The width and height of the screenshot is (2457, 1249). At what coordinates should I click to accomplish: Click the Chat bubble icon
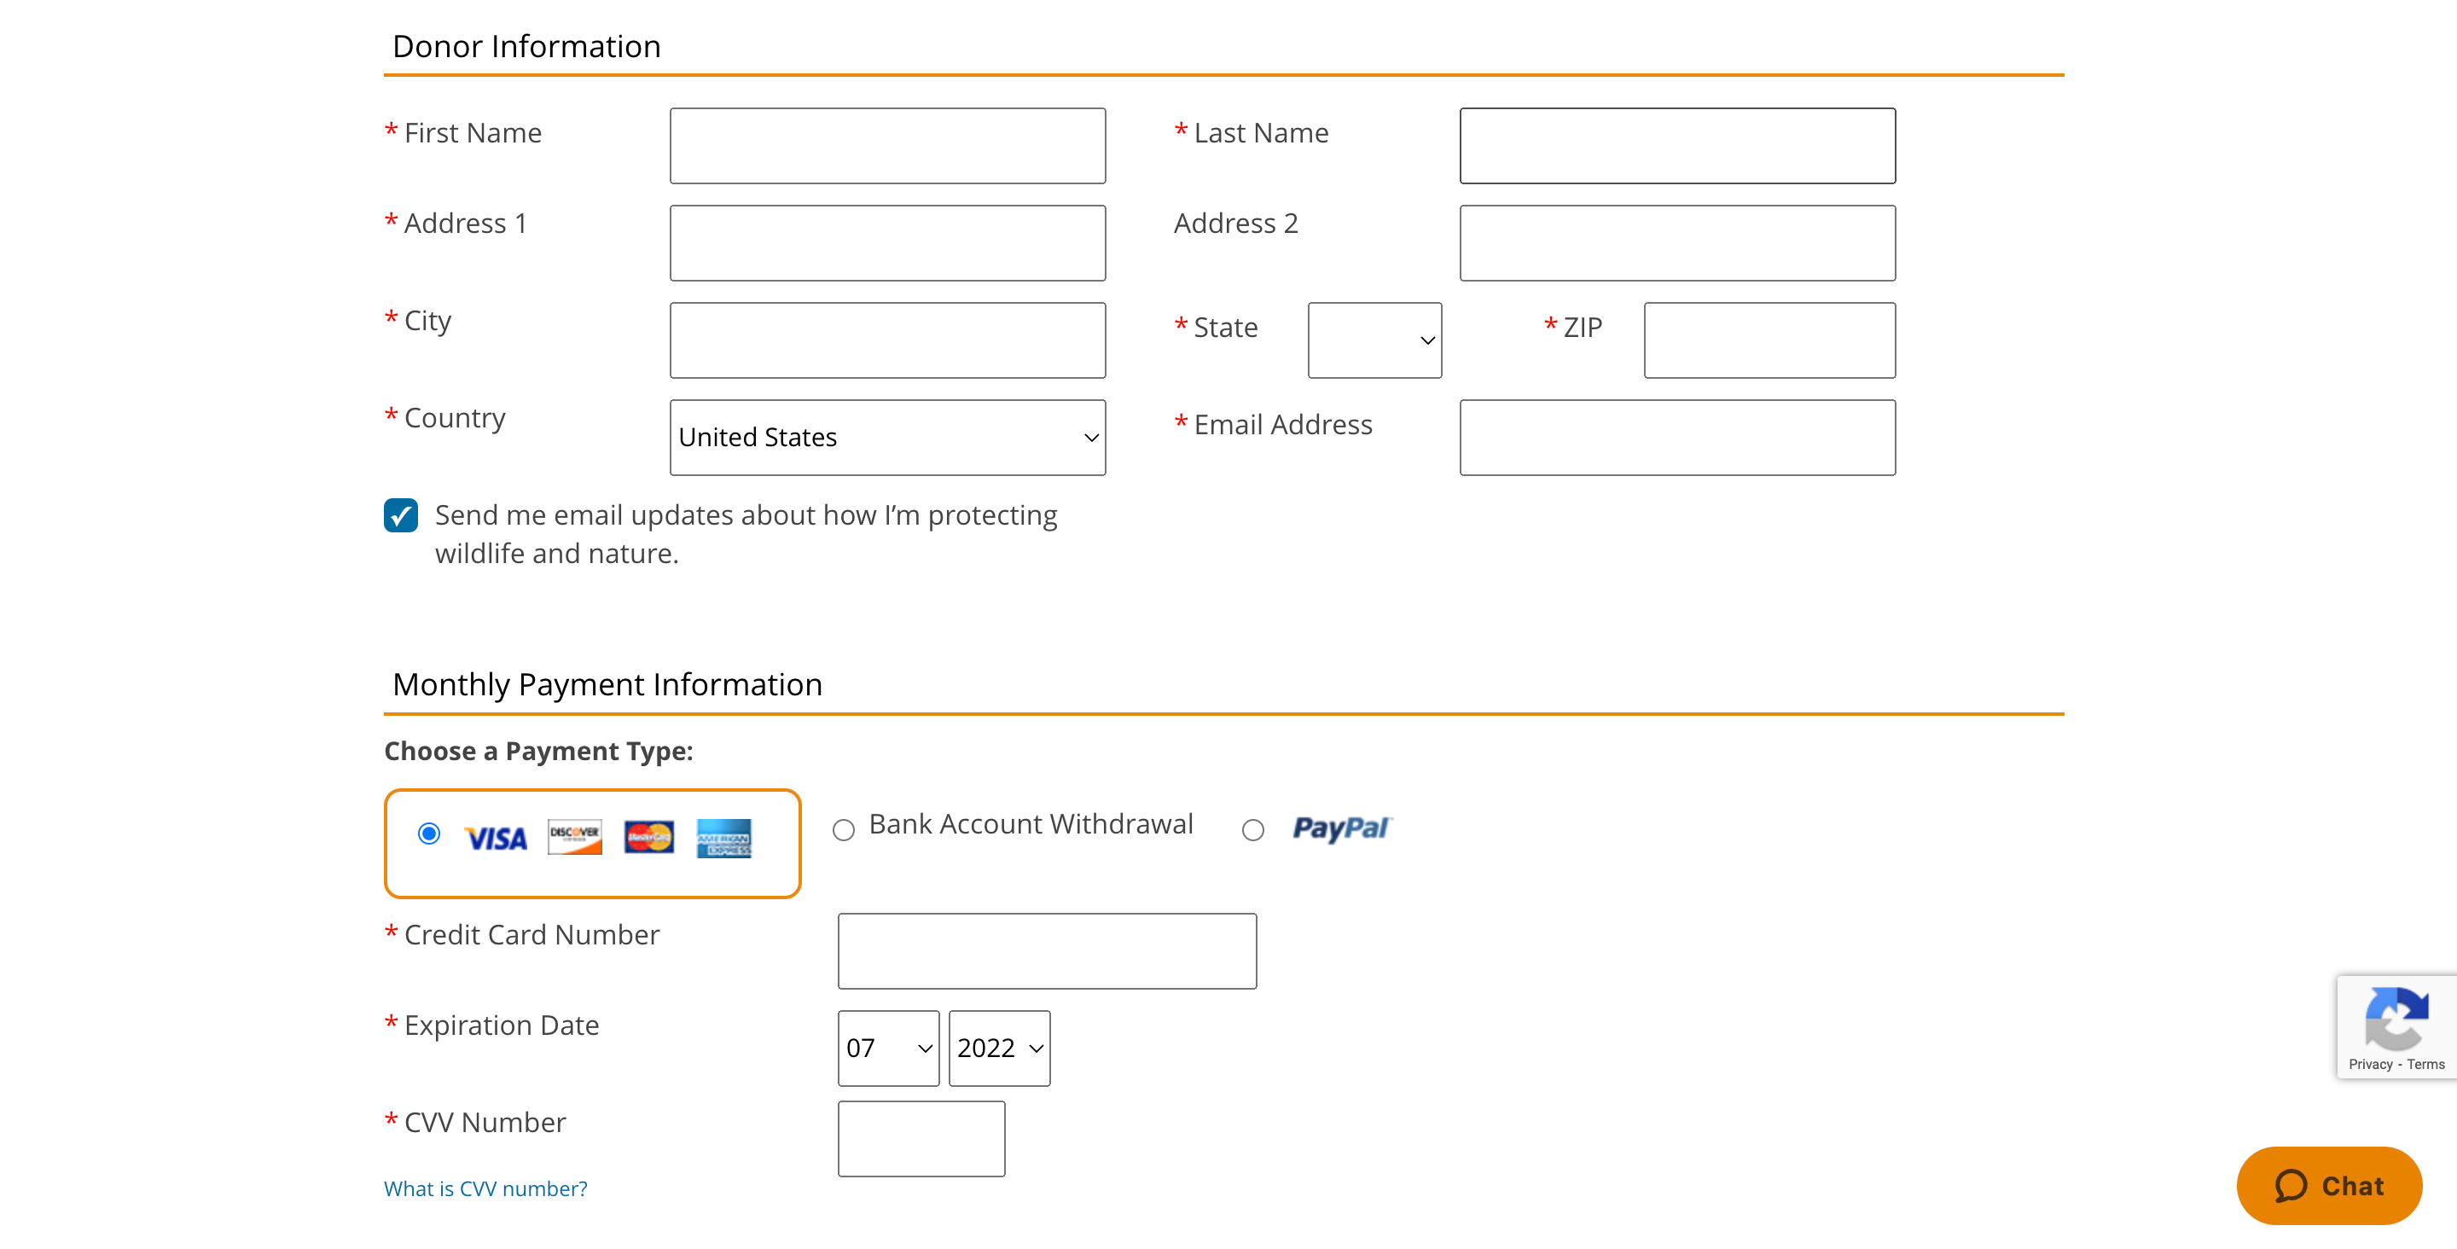tap(2288, 1185)
